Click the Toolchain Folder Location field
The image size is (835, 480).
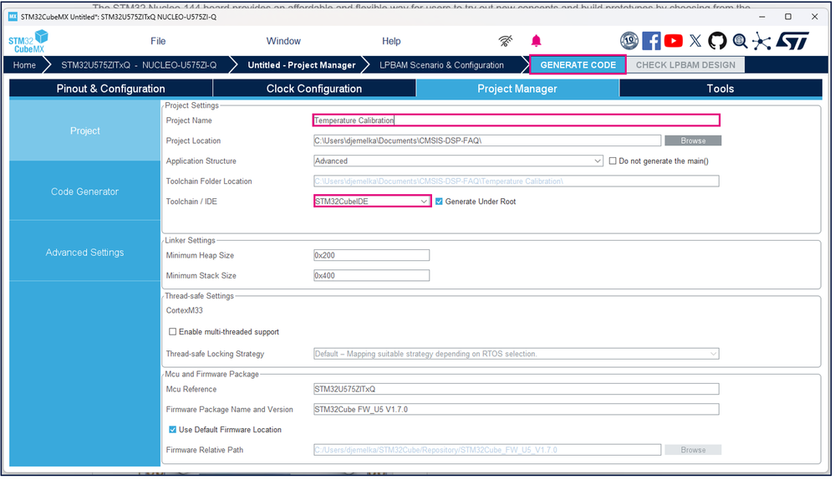(516, 181)
